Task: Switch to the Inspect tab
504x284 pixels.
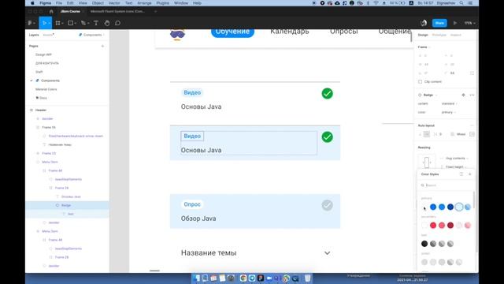Action: coord(455,35)
